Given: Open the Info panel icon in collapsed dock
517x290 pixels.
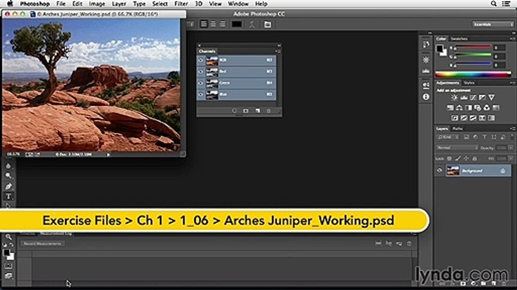Looking at the screenshot, I should [426, 97].
